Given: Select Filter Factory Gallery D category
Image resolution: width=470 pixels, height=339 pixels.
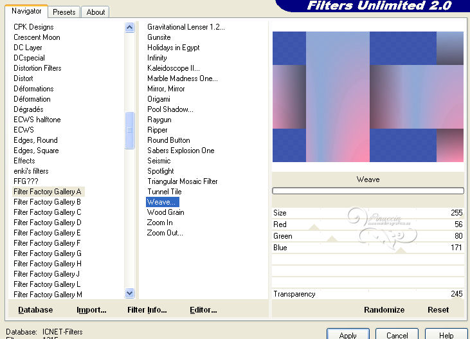Looking at the screenshot, I should 48,223.
